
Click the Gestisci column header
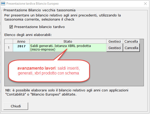(115, 41)
